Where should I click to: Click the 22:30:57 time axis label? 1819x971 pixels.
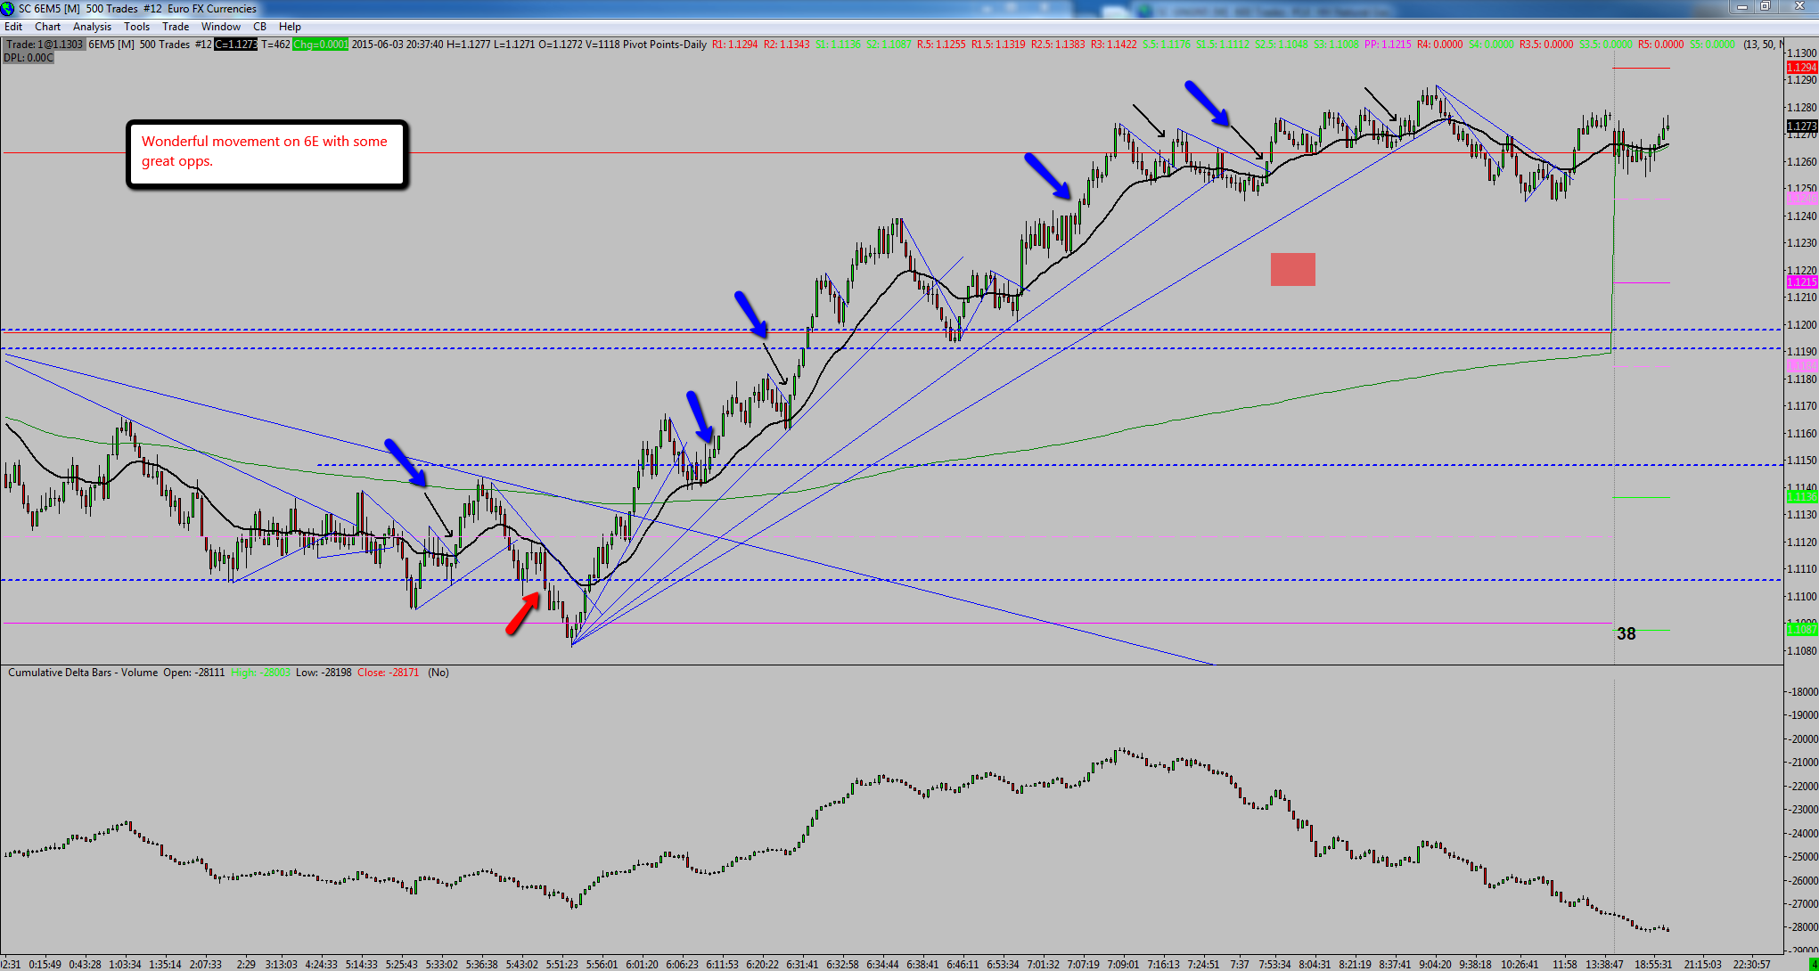(1752, 964)
